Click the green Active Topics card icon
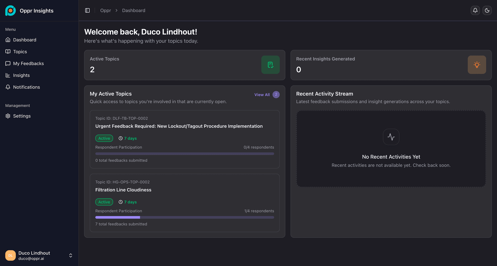Screen dimensions: 497x266 click(x=270, y=65)
